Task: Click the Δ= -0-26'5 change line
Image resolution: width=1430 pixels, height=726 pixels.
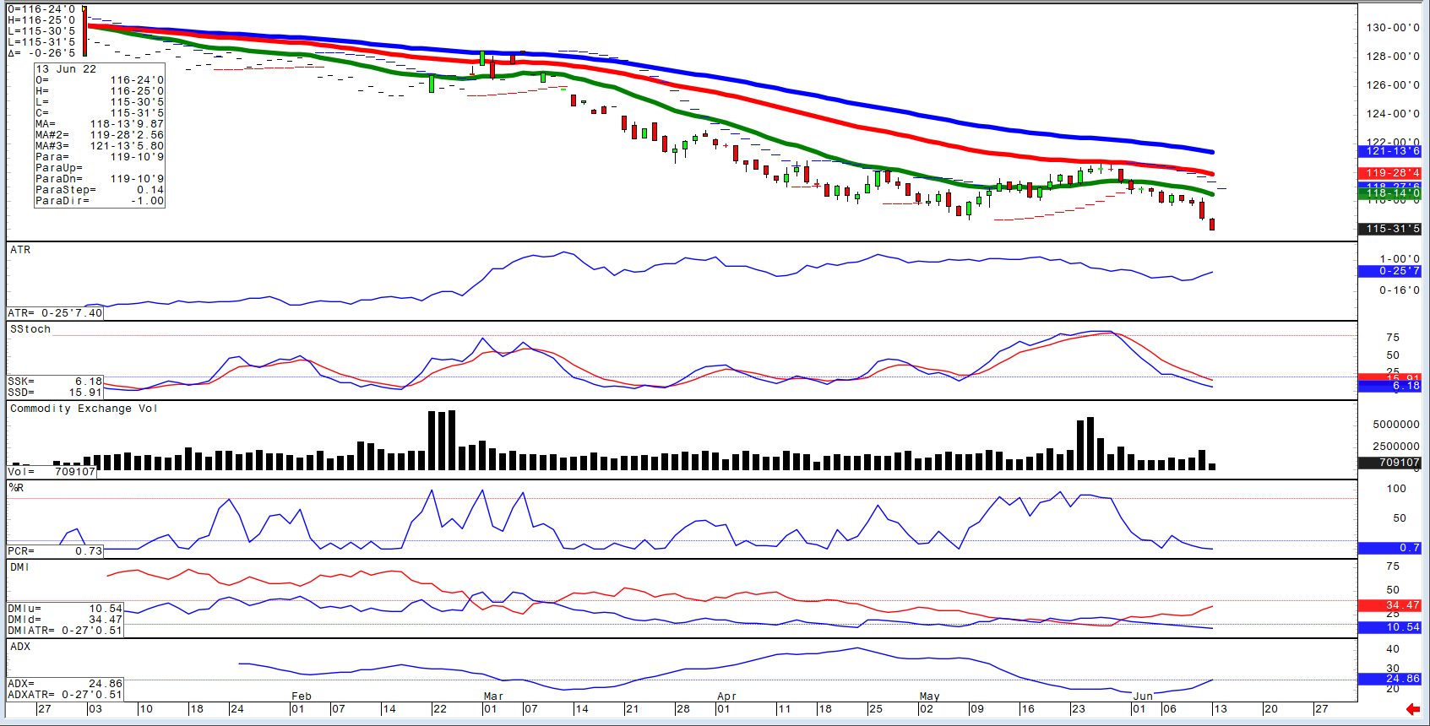Action: click(41, 53)
